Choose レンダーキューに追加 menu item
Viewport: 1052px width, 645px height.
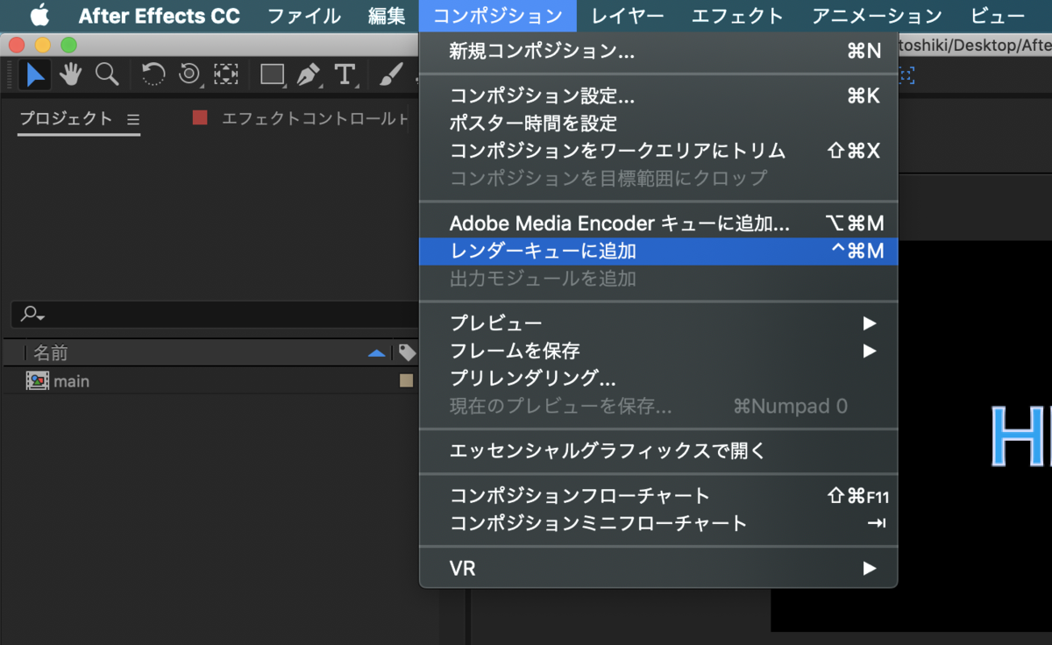658,252
